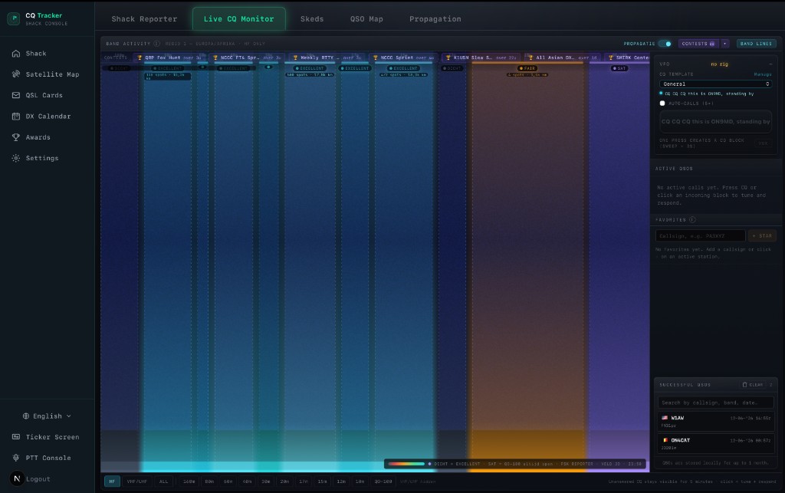Click the Band Activity info icon
Viewport: 785px width, 493px height.
(156, 44)
